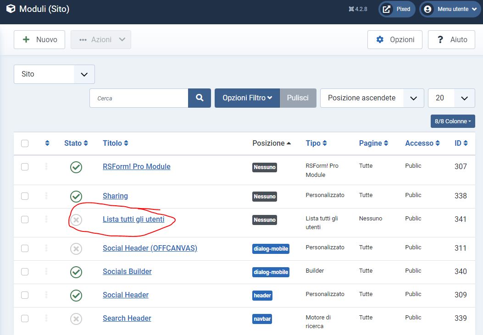
Task: Open the Menu utente user menu
Action: click(450, 9)
